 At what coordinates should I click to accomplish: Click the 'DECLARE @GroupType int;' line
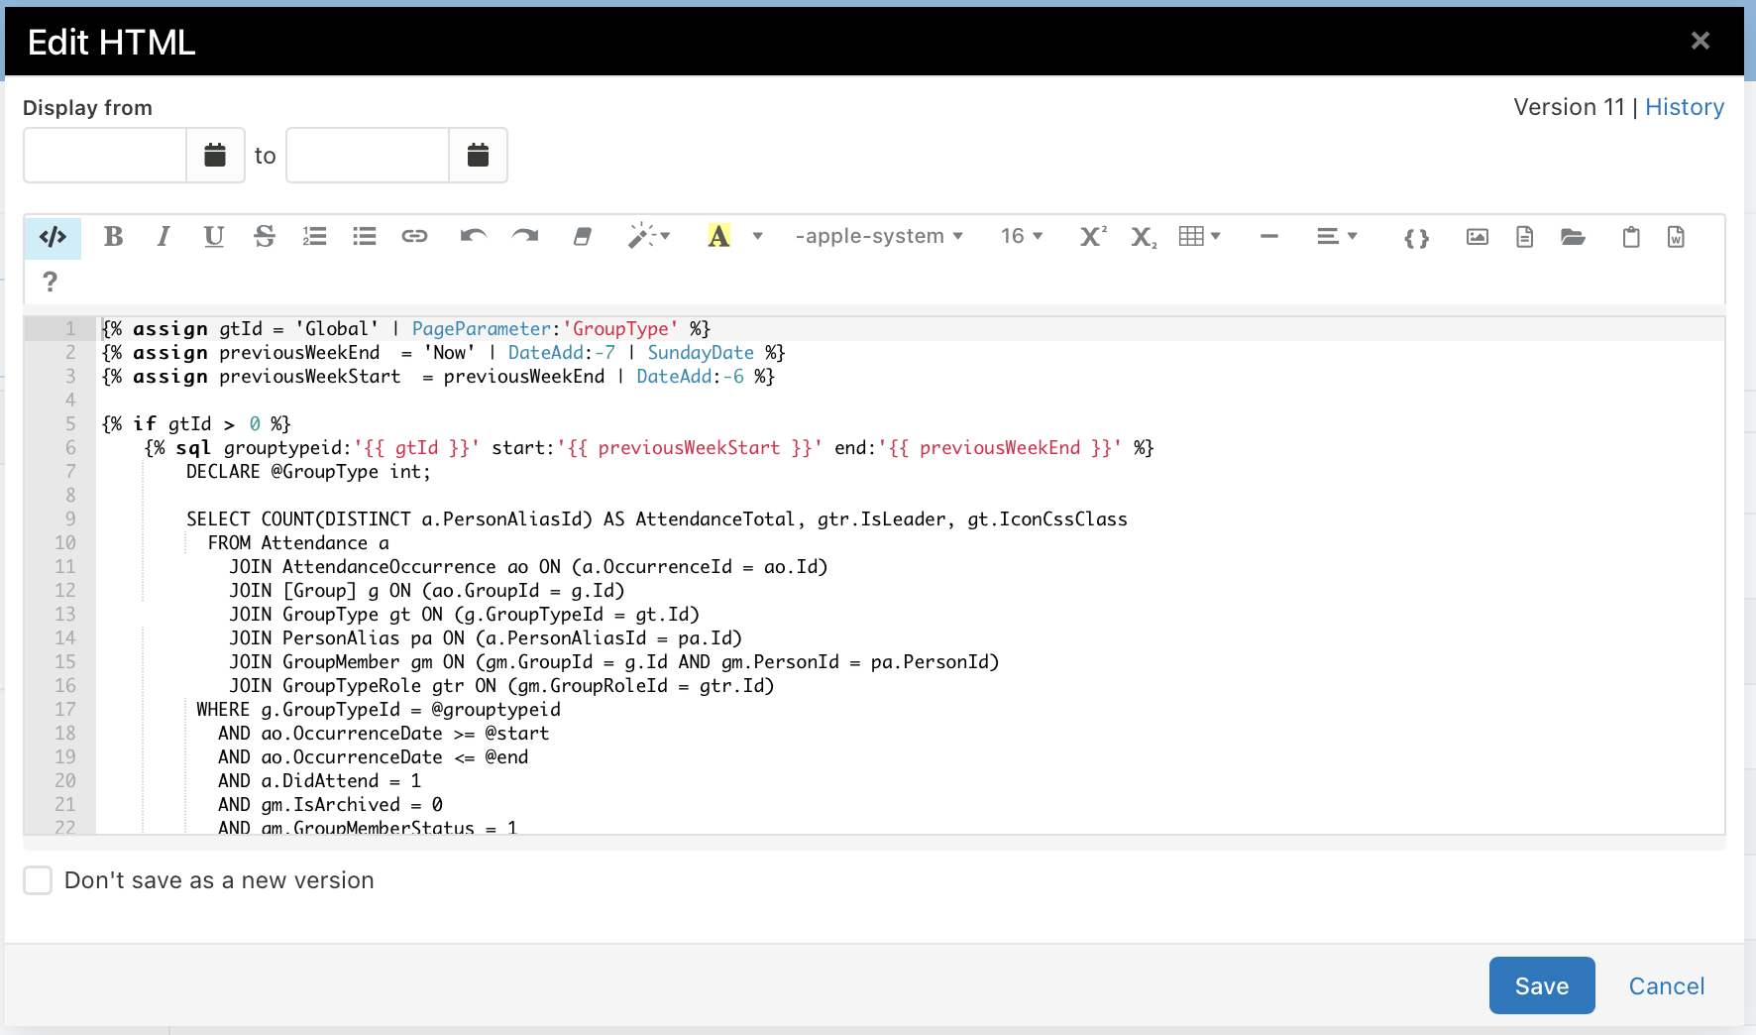309,472
